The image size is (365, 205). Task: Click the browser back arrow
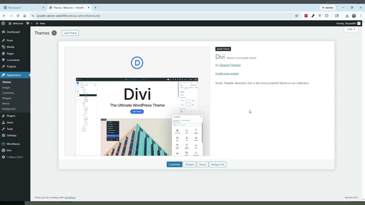click(x=4, y=16)
